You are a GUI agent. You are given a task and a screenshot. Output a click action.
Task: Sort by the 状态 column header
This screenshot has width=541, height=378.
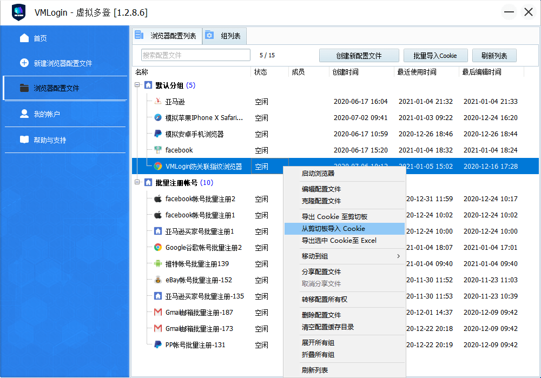[x=269, y=72]
